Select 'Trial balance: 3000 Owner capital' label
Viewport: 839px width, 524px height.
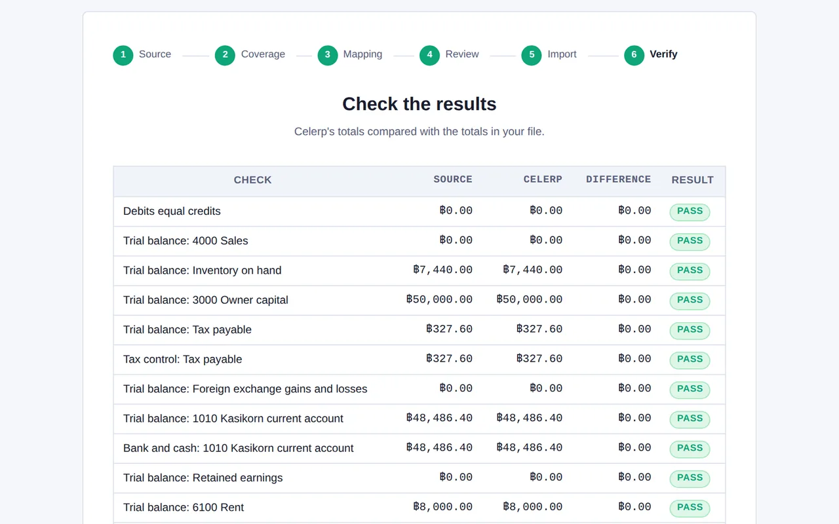pos(206,300)
